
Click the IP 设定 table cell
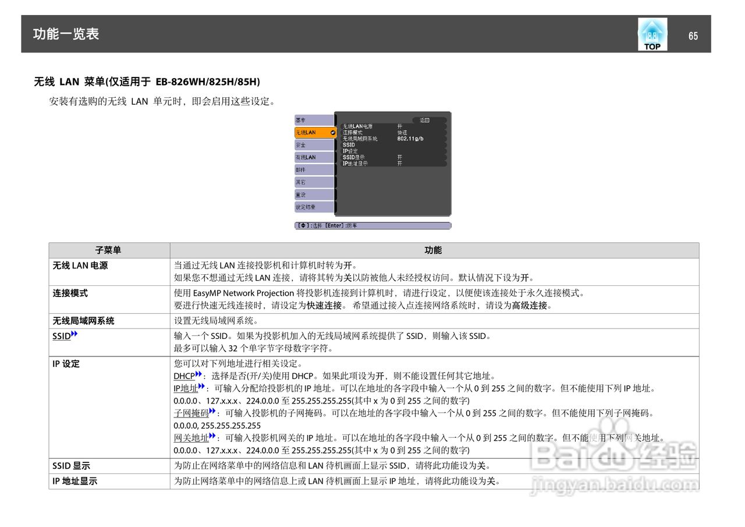click(x=109, y=407)
